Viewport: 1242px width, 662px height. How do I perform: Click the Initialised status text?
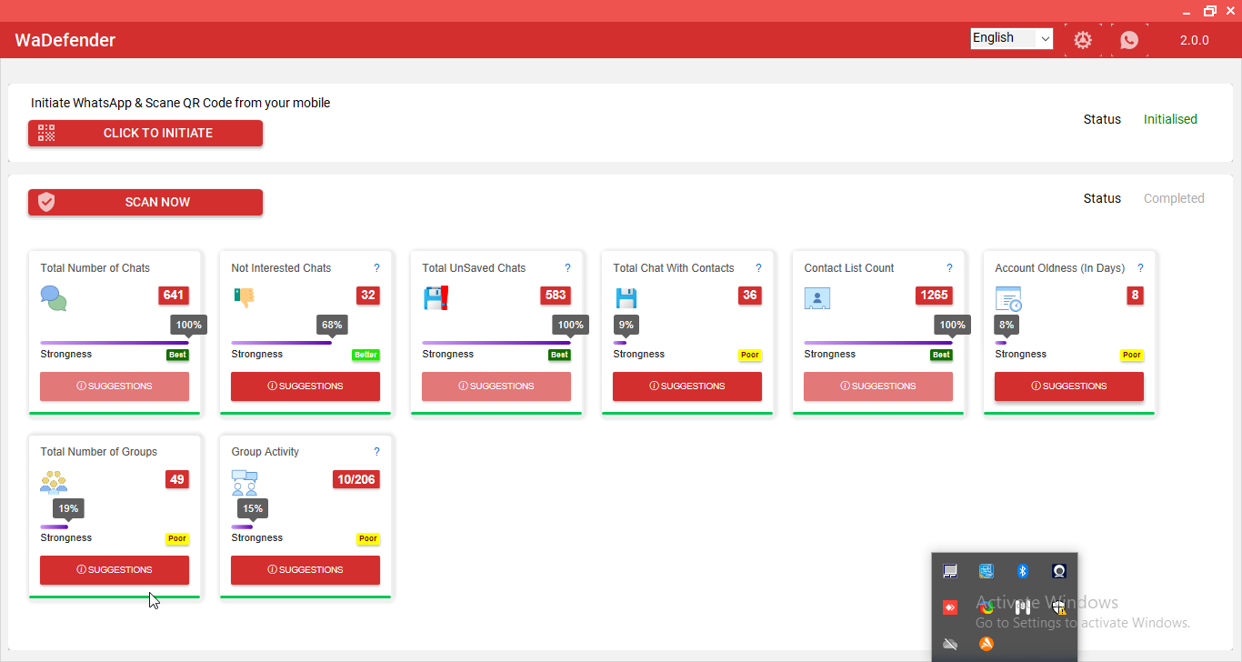[x=1170, y=119]
